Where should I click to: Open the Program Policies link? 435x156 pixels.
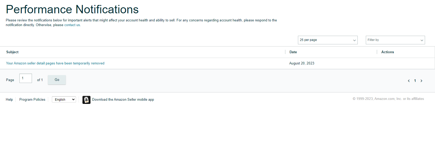tap(32, 100)
